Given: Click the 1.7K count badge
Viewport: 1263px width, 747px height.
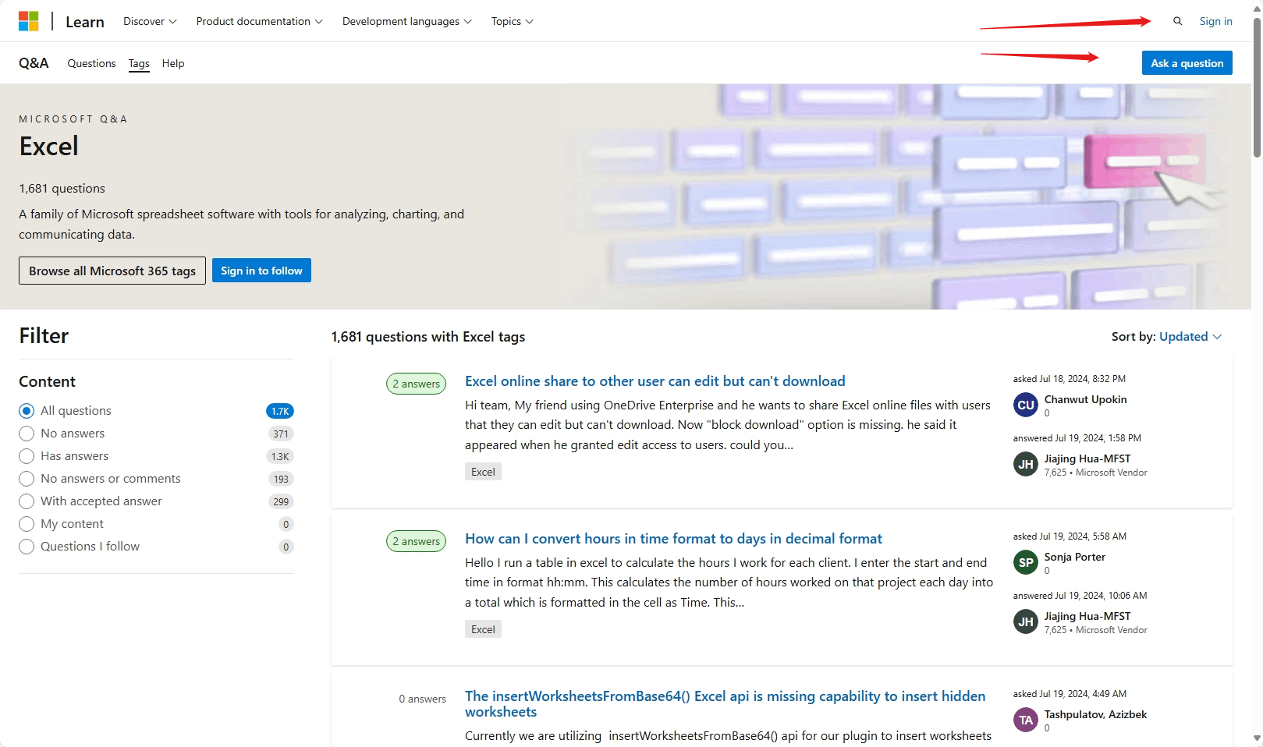Looking at the screenshot, I should [x=280, y=411].
